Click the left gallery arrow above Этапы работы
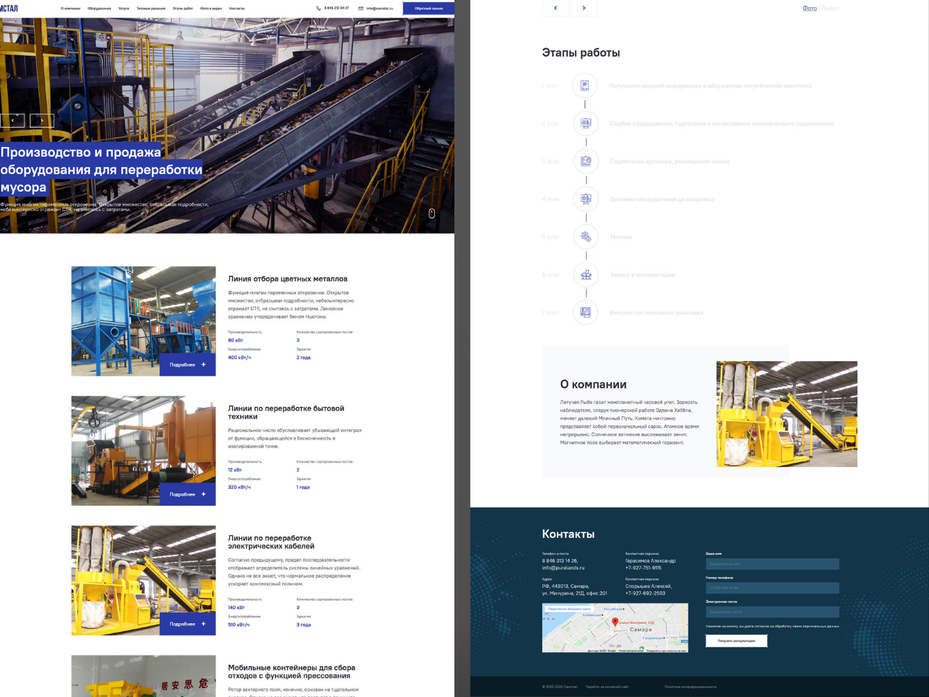Image resolution: width=929 pixels, height=697 pixels. tap(555, 8)
